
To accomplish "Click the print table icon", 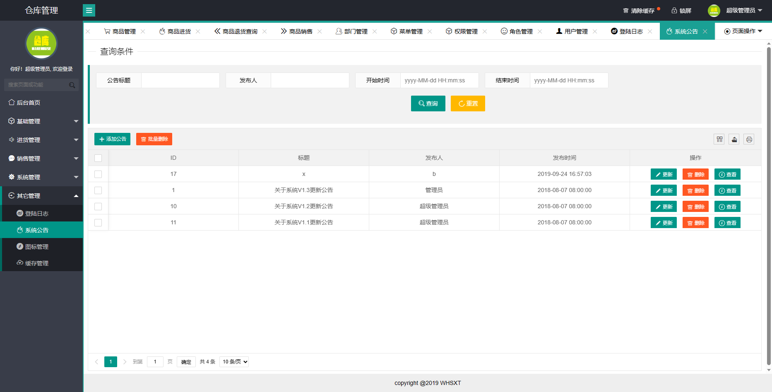I will 749,139.
